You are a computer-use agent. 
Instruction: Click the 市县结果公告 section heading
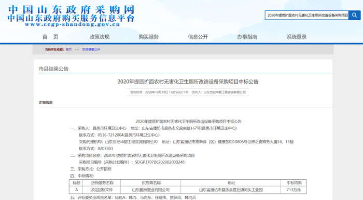click(x=53, y=69)
